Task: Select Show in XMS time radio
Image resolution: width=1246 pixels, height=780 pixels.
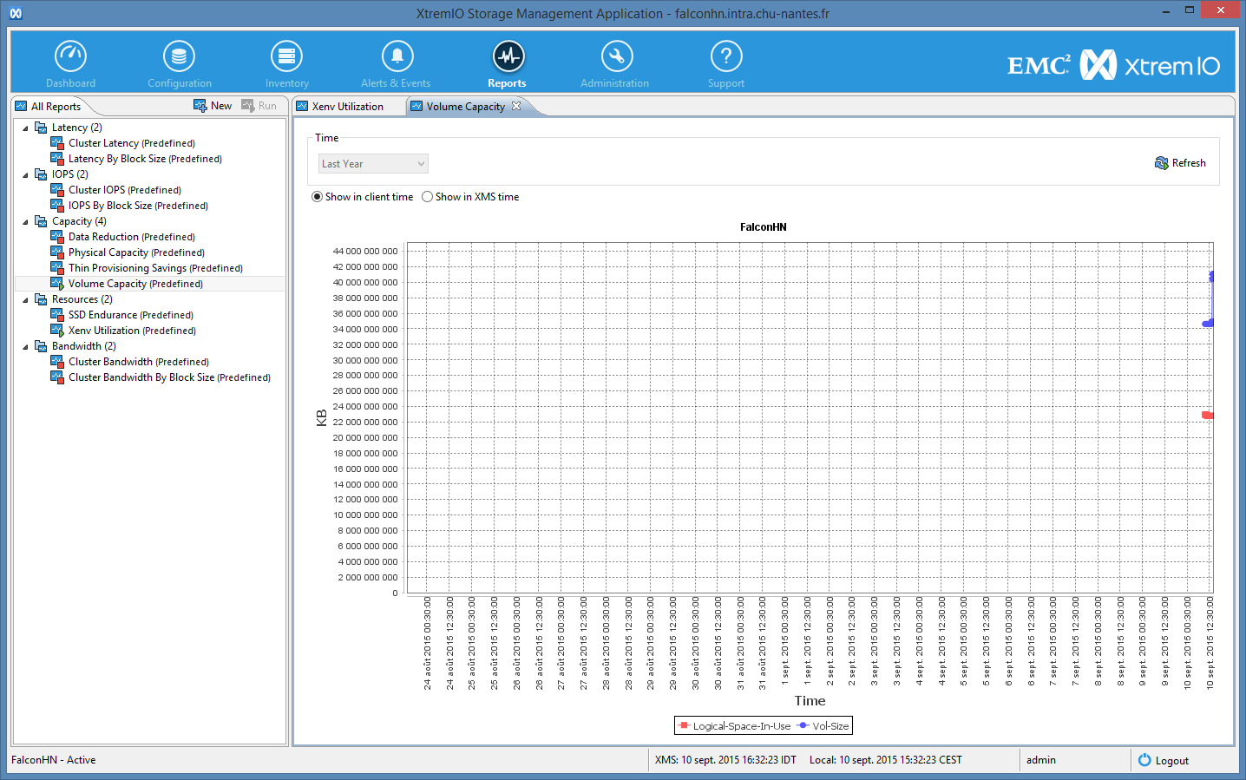Action: click(427, 197)
